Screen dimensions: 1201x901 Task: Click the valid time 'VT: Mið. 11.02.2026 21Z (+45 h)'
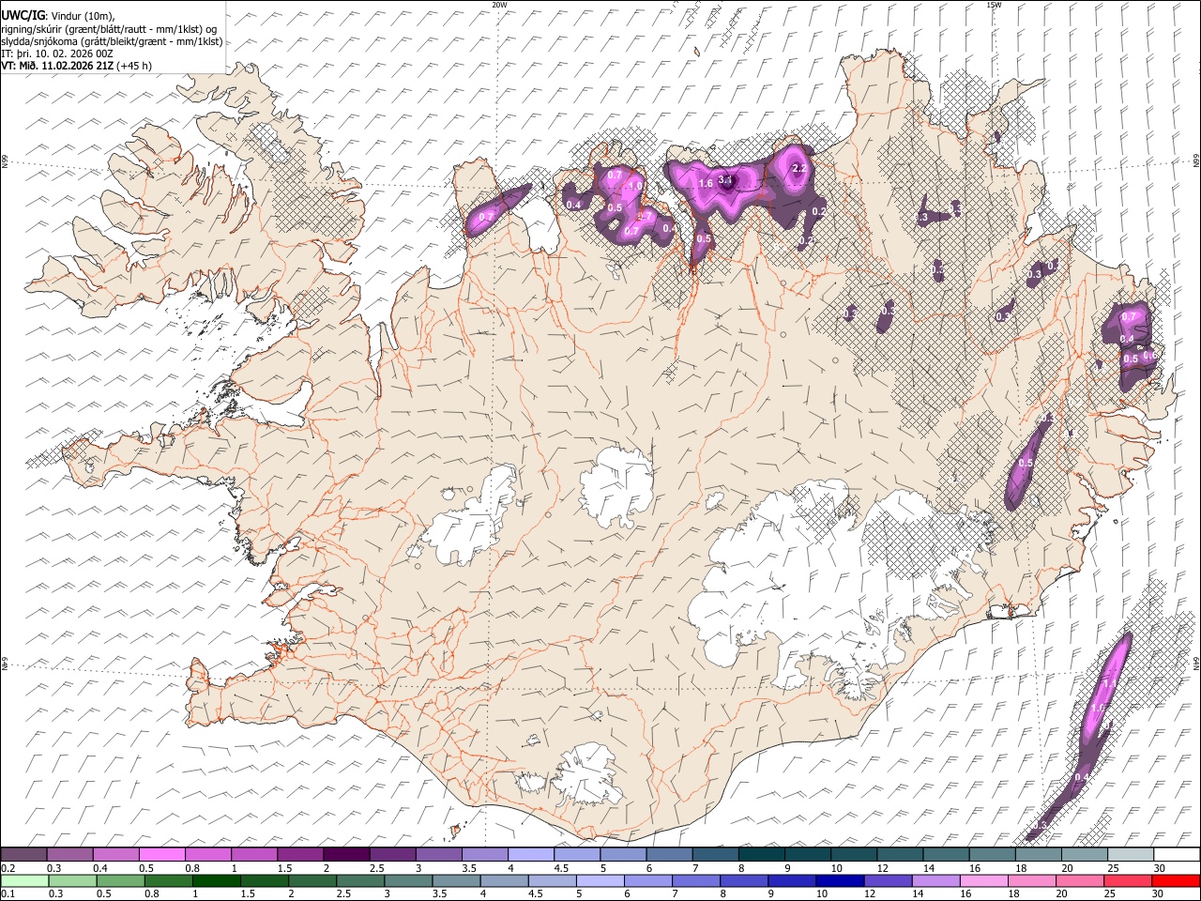[x=76, y=66]
